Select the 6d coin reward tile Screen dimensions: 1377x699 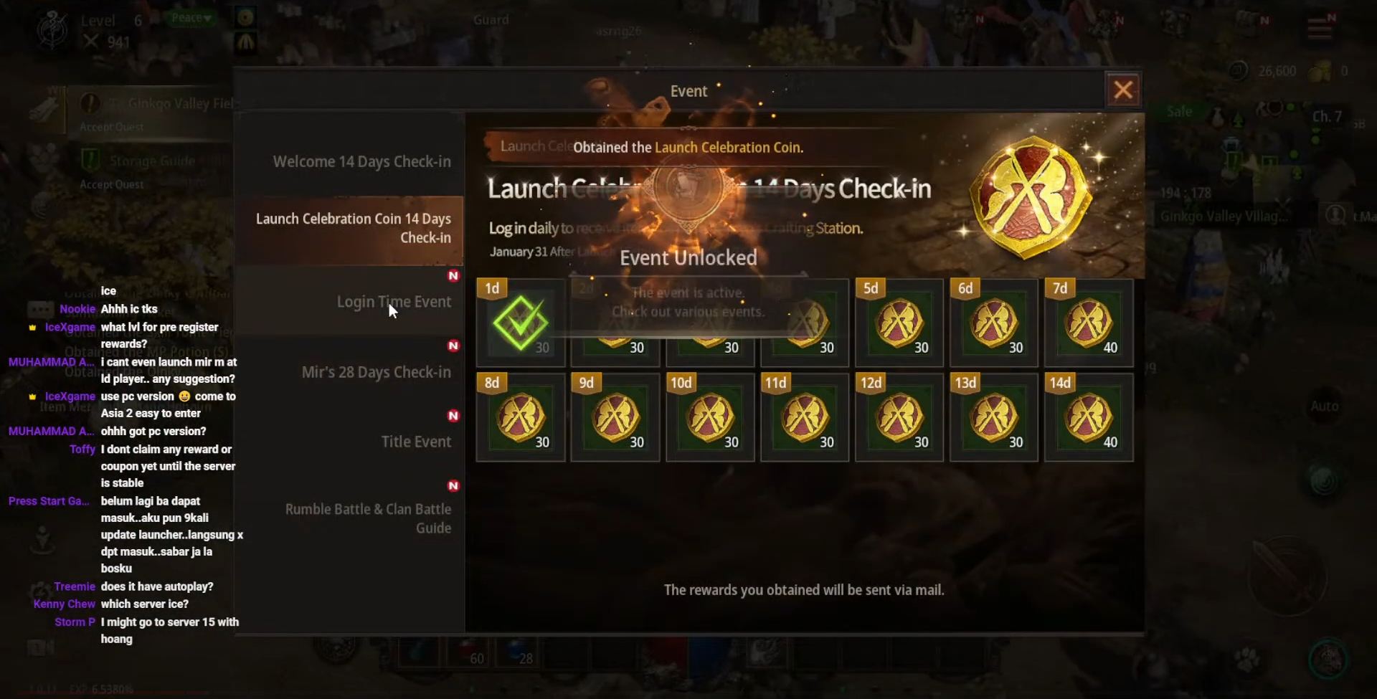(993, 323)
